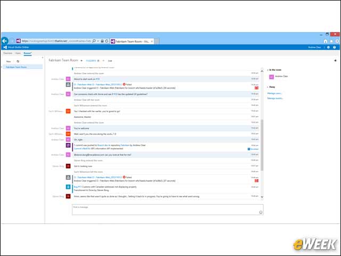Collapse the 'Away' section
The width and height of the screenshot is (341, 256).
[267, 87]
